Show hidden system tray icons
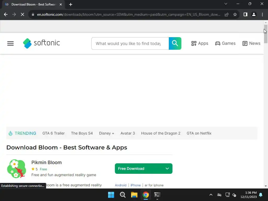This screenshot has height=201, width=268. (x=211, y=195)
